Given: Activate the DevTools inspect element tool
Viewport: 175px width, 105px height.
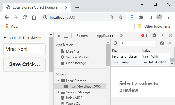Looking at the screenshot, I should [x=59, y=36].
